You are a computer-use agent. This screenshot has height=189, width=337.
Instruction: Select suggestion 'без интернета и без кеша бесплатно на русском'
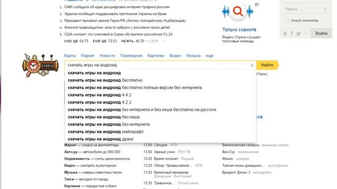[160, 110]
